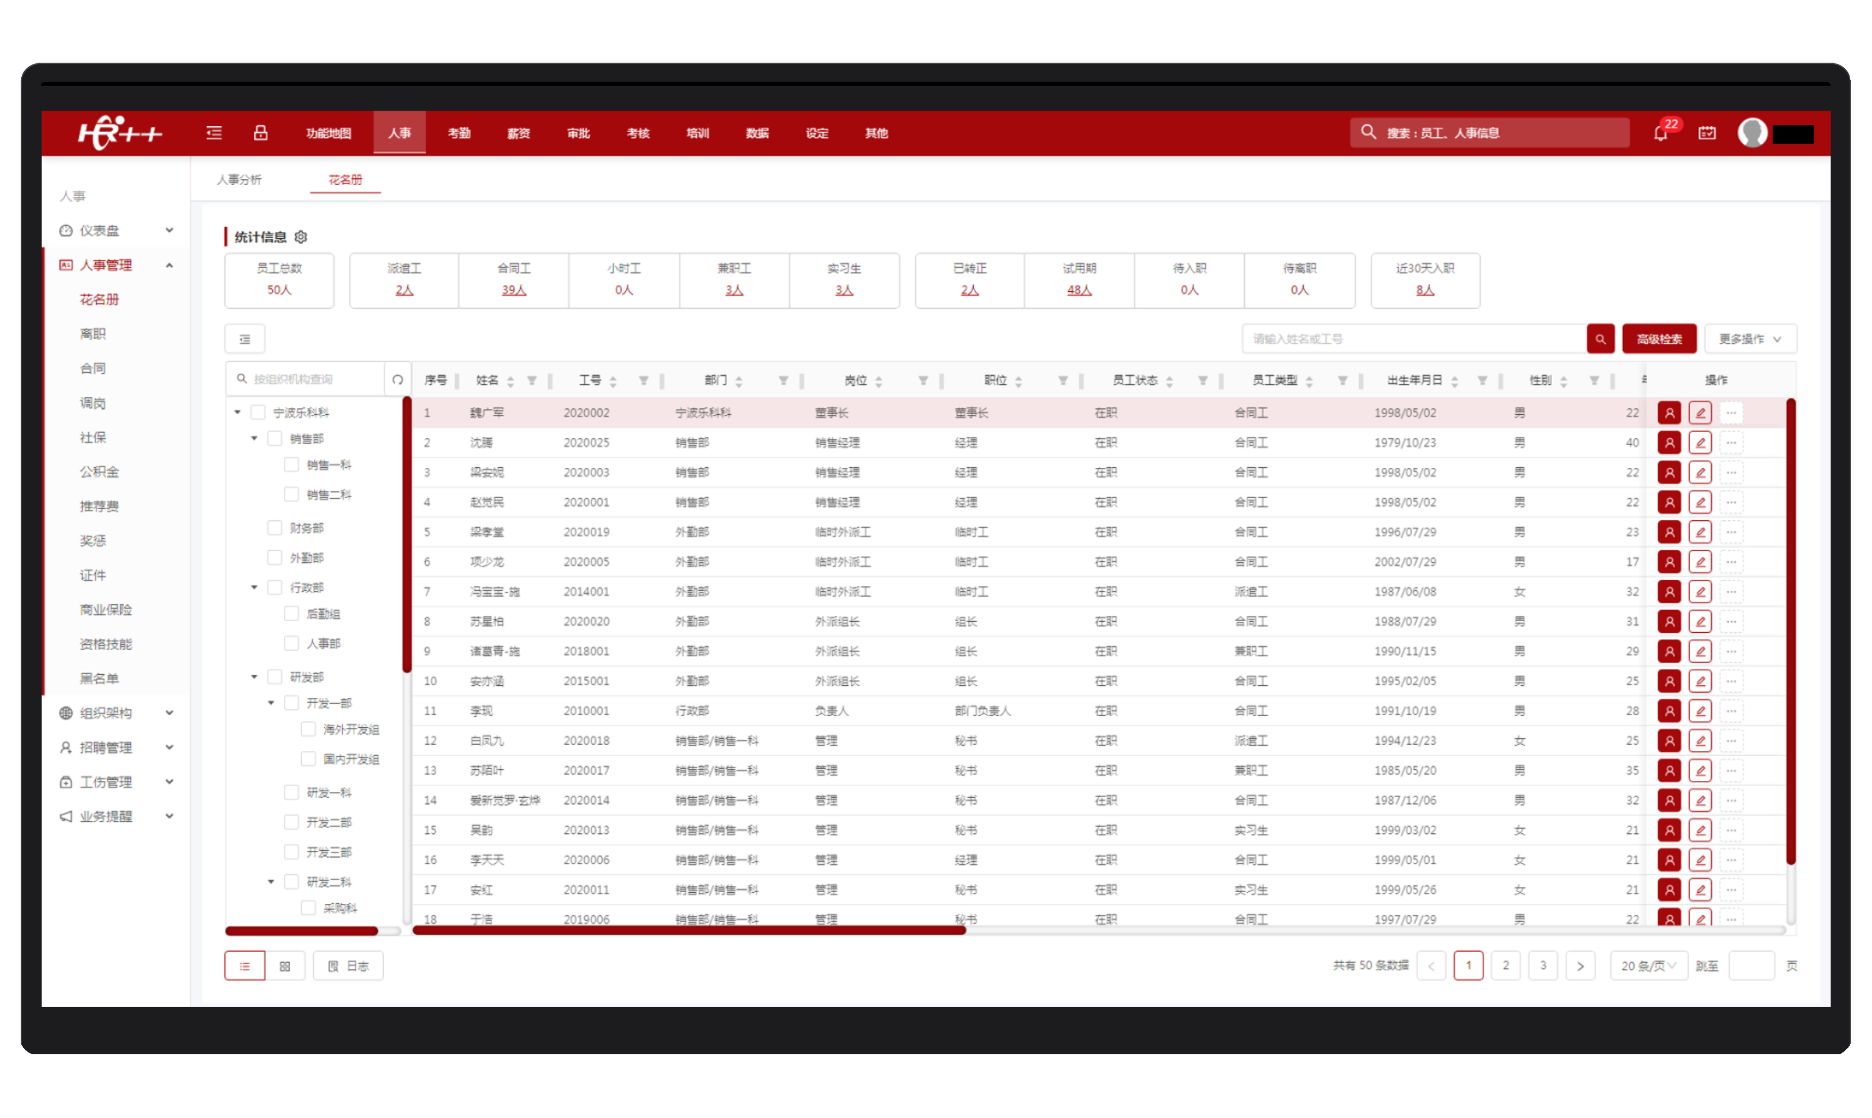Open more actions for employee 梁安妮
Image resolution: width=1872 pixels, height=1118 pixels.
click(x=1731, y=472)
